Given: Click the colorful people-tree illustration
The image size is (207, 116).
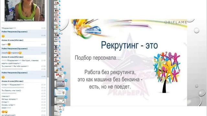Looking at the screenshot, I should 167,72.
